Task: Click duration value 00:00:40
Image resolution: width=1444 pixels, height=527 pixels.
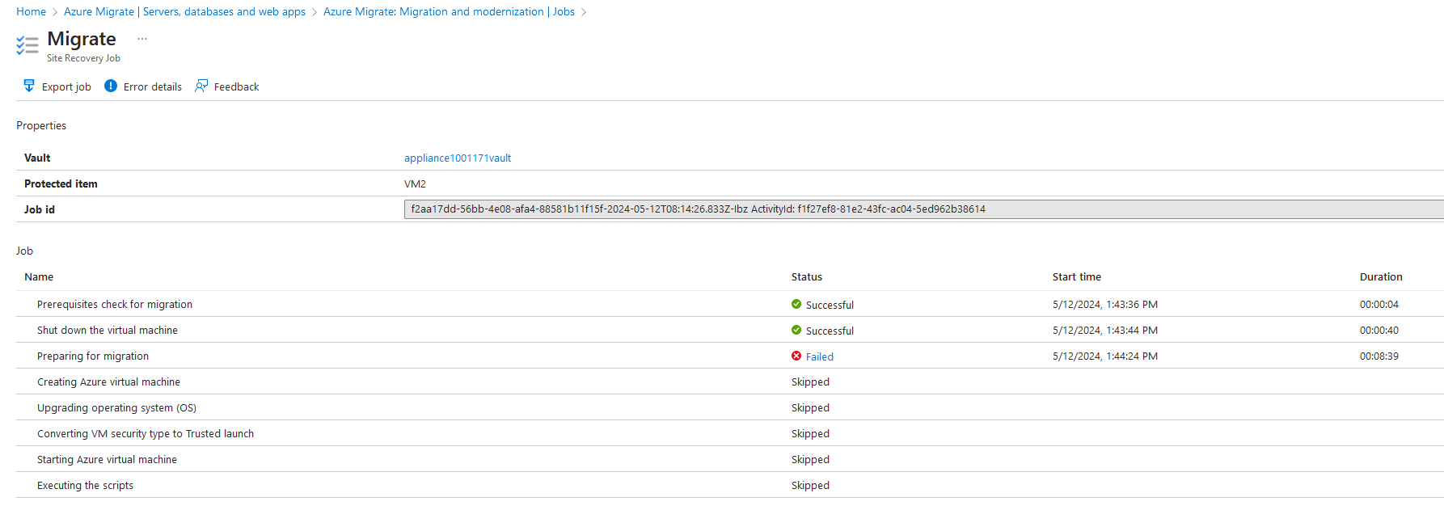Action: [1379, 331]
